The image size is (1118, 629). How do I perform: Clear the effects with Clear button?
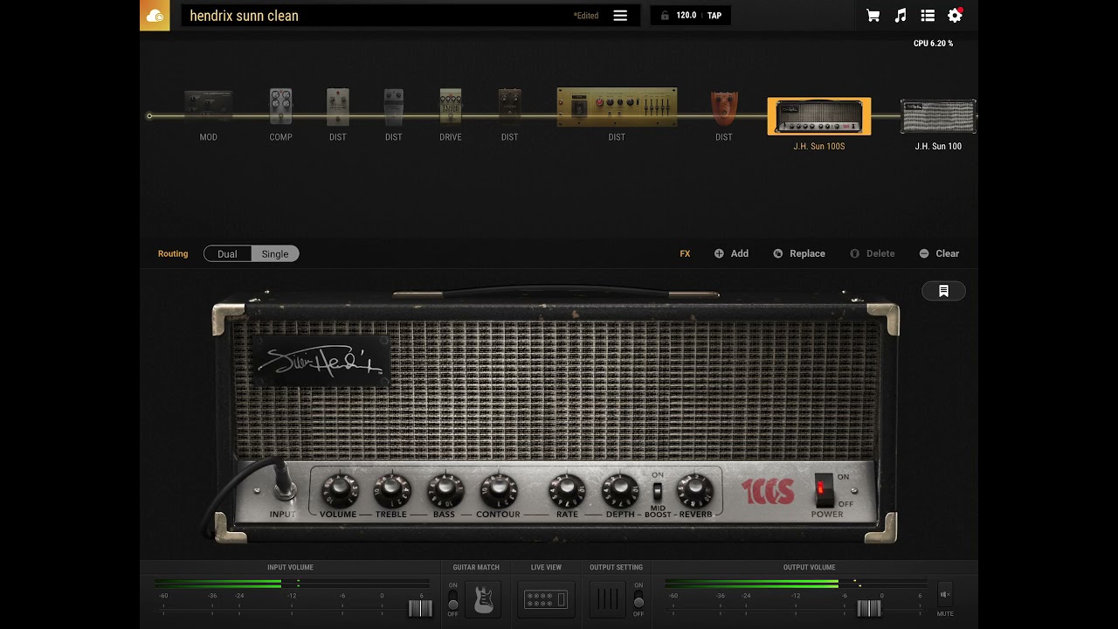tap(939, 253)
